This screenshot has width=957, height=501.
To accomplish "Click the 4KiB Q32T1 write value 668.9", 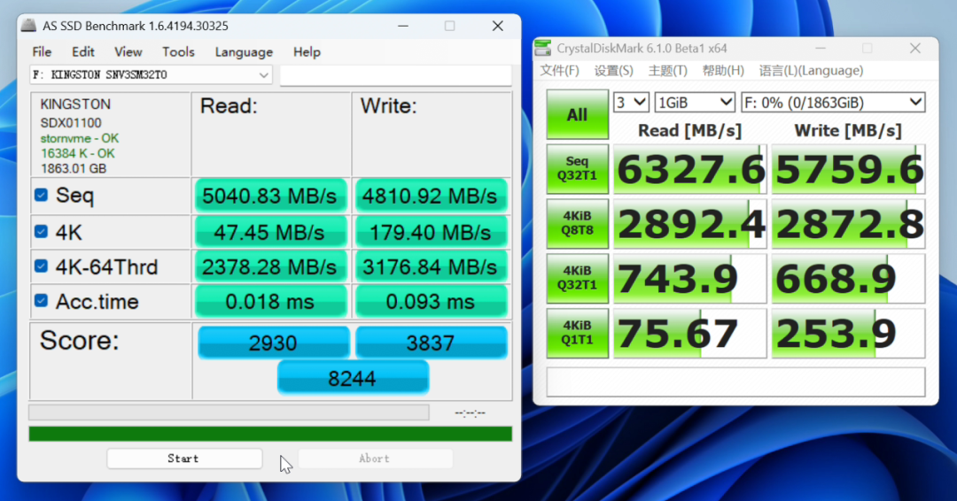I will 848,279.
